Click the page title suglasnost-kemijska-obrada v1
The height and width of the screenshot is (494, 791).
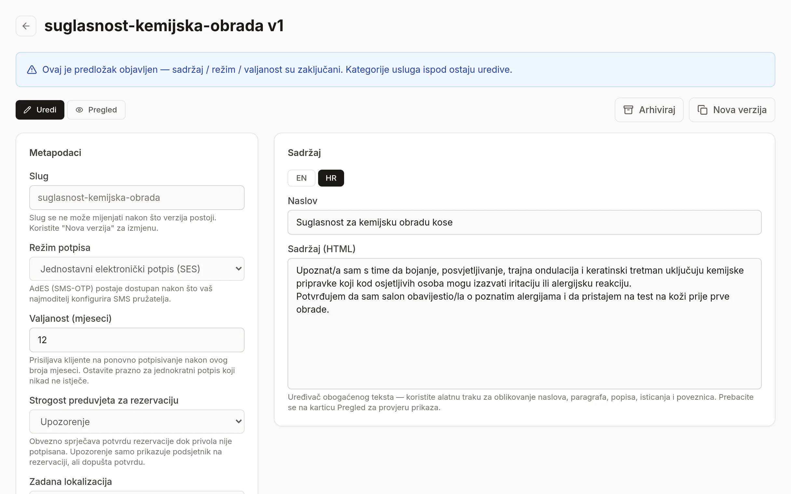[x=164, y=26]
